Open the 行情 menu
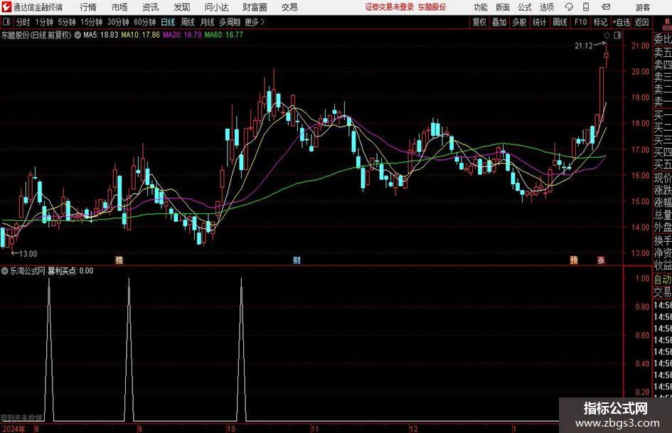Image resolution: width=672 pixels, height=433 pixels. point(88,7)
